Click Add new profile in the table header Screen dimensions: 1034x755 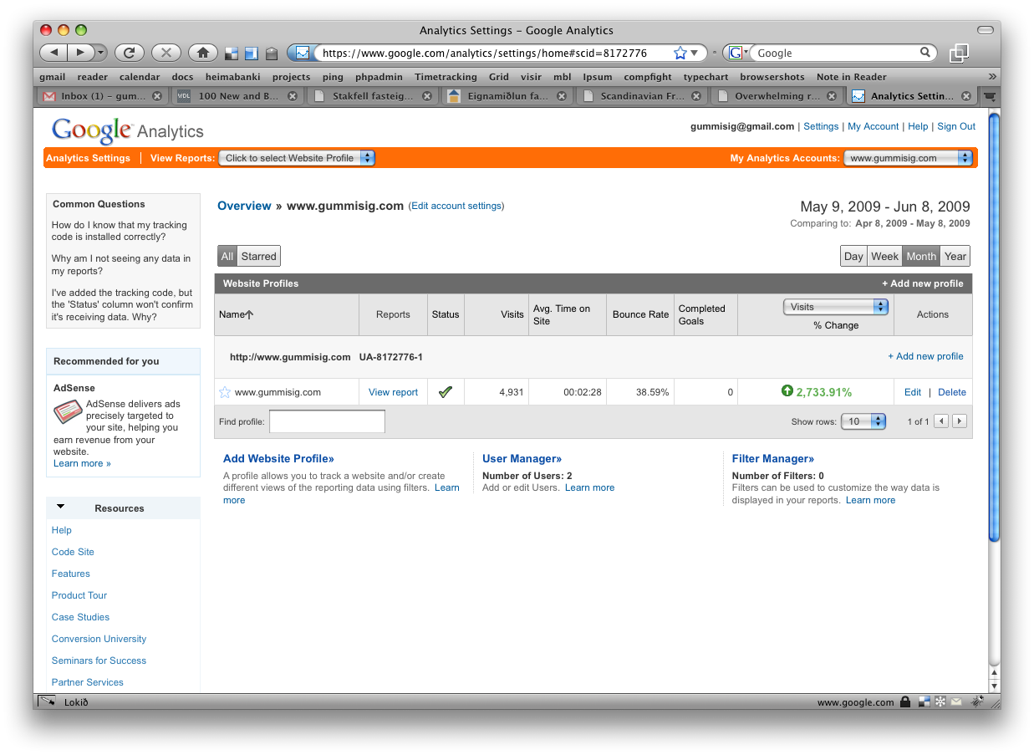coord(923,283)
